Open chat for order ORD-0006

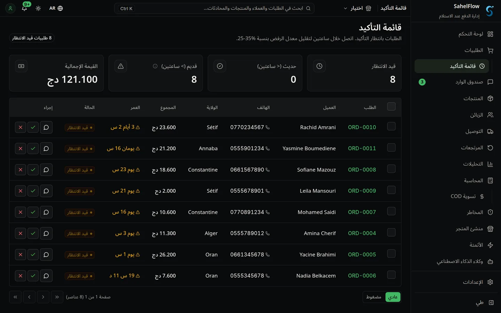(x=46, y=276)
